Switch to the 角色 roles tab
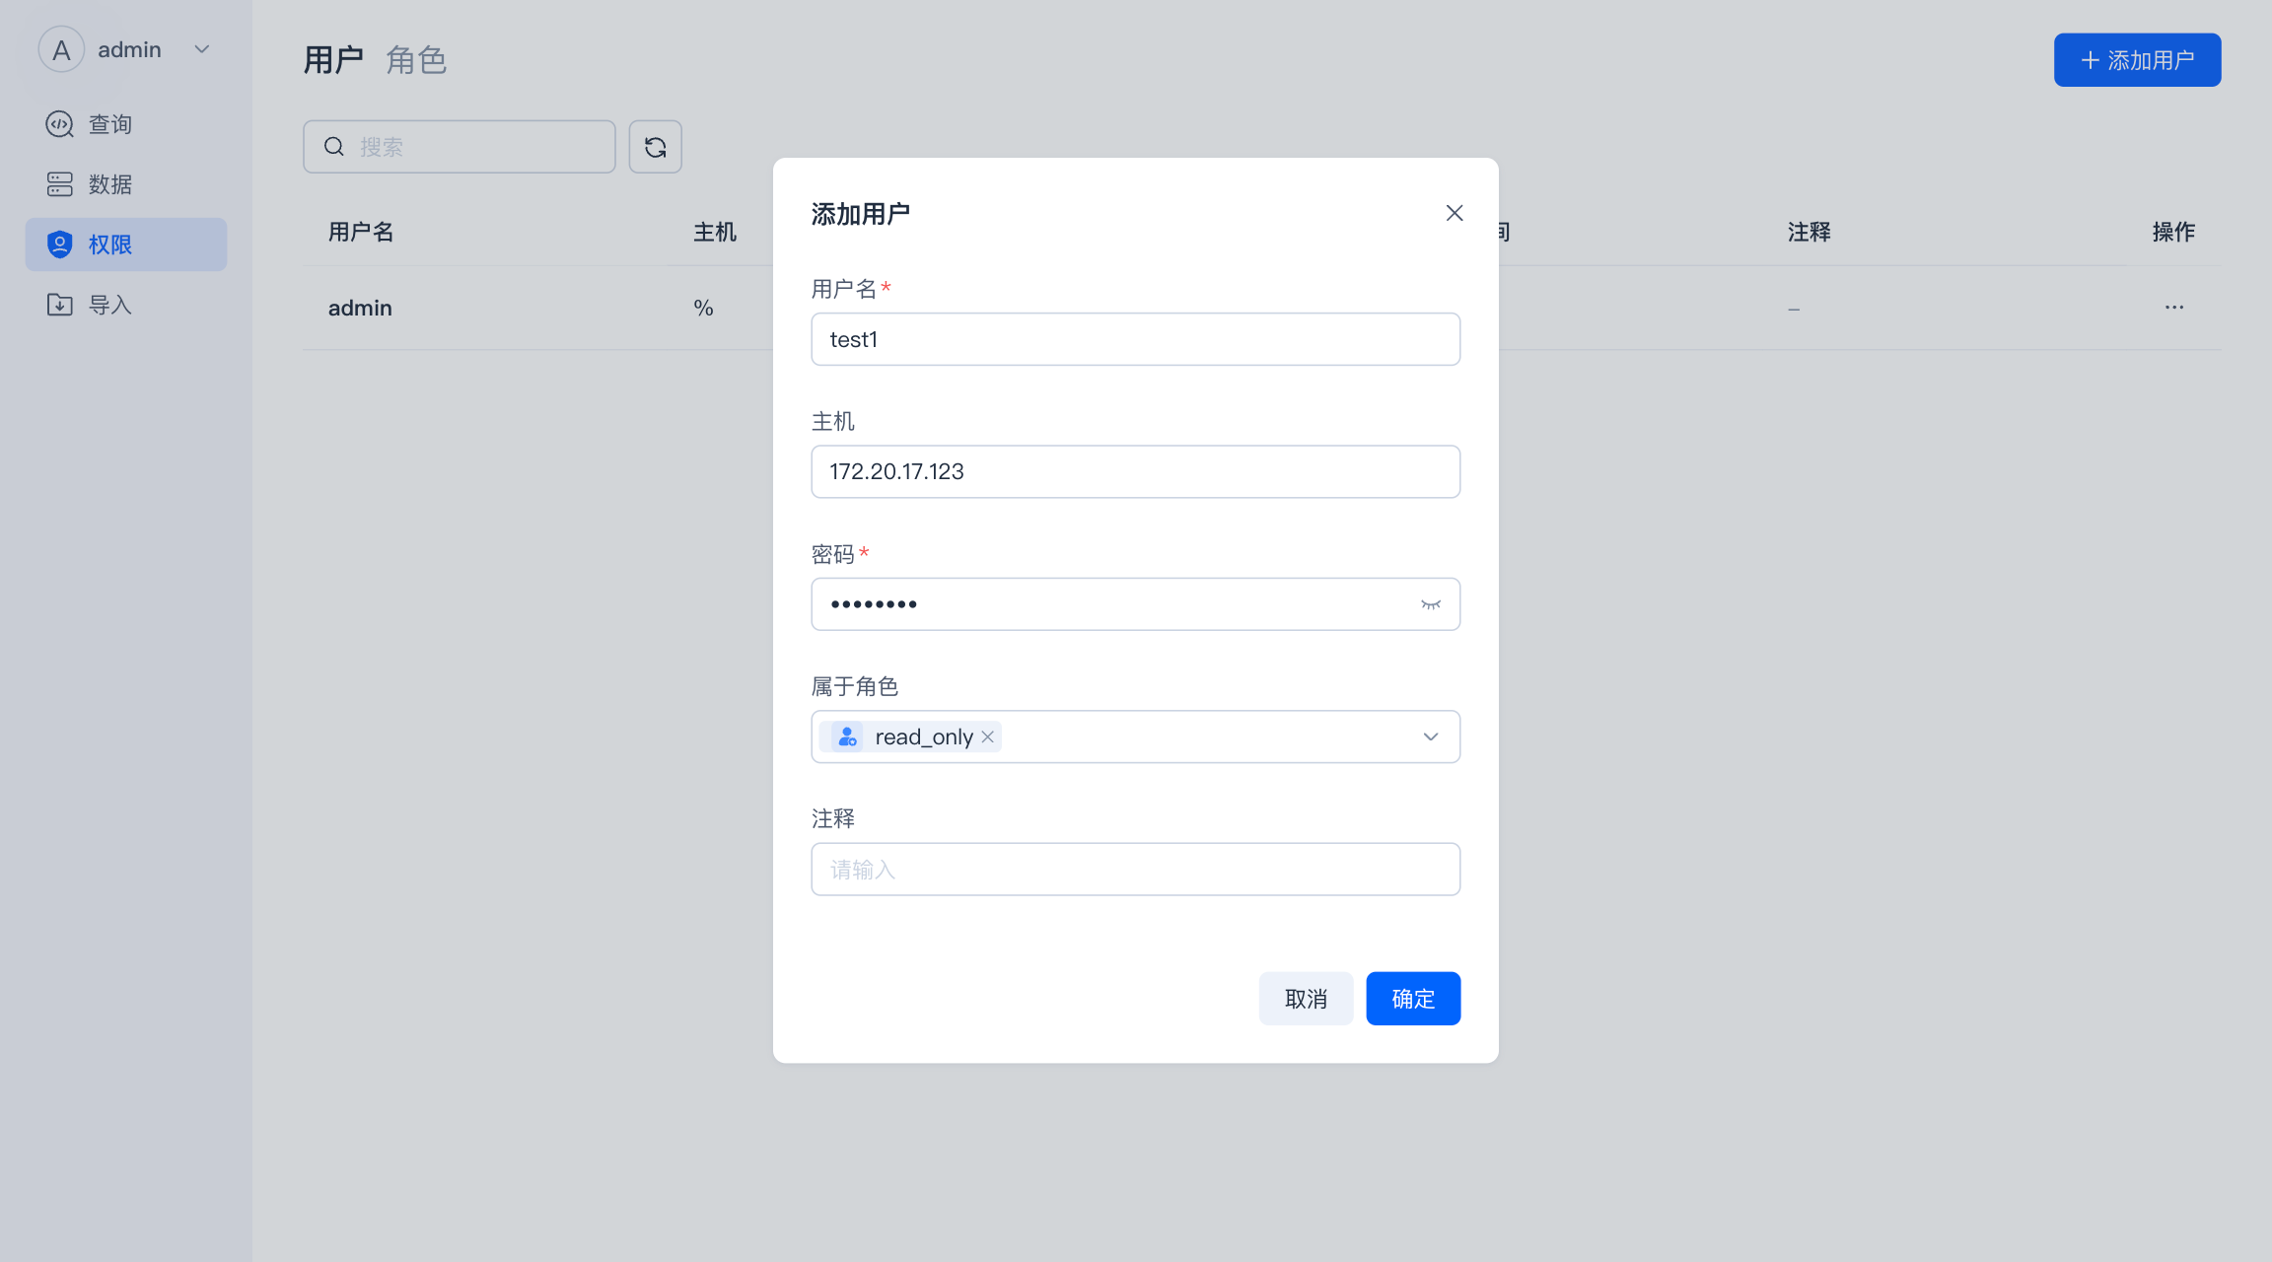 [416, 60]
